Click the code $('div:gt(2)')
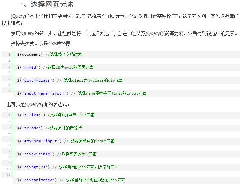 point(34,167)
